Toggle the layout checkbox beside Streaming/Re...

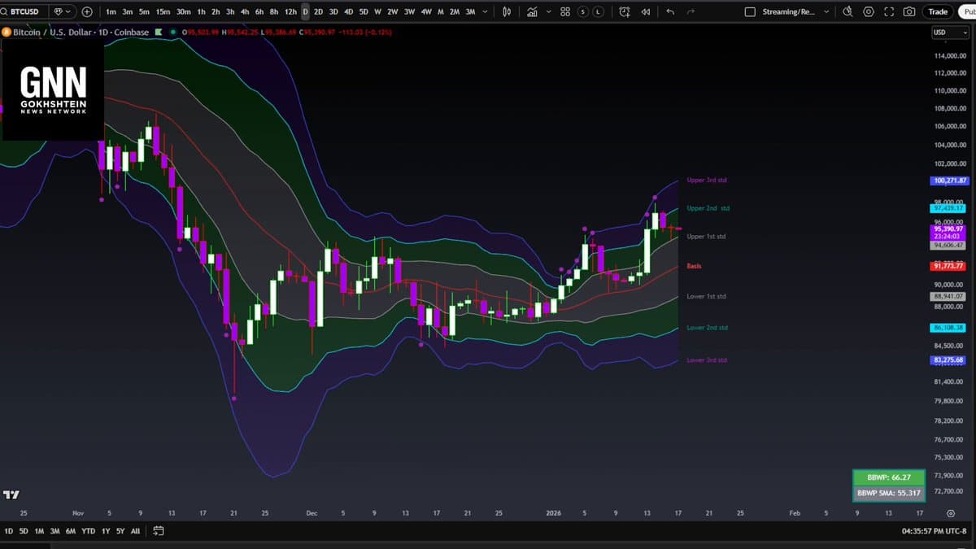(750, 12)
